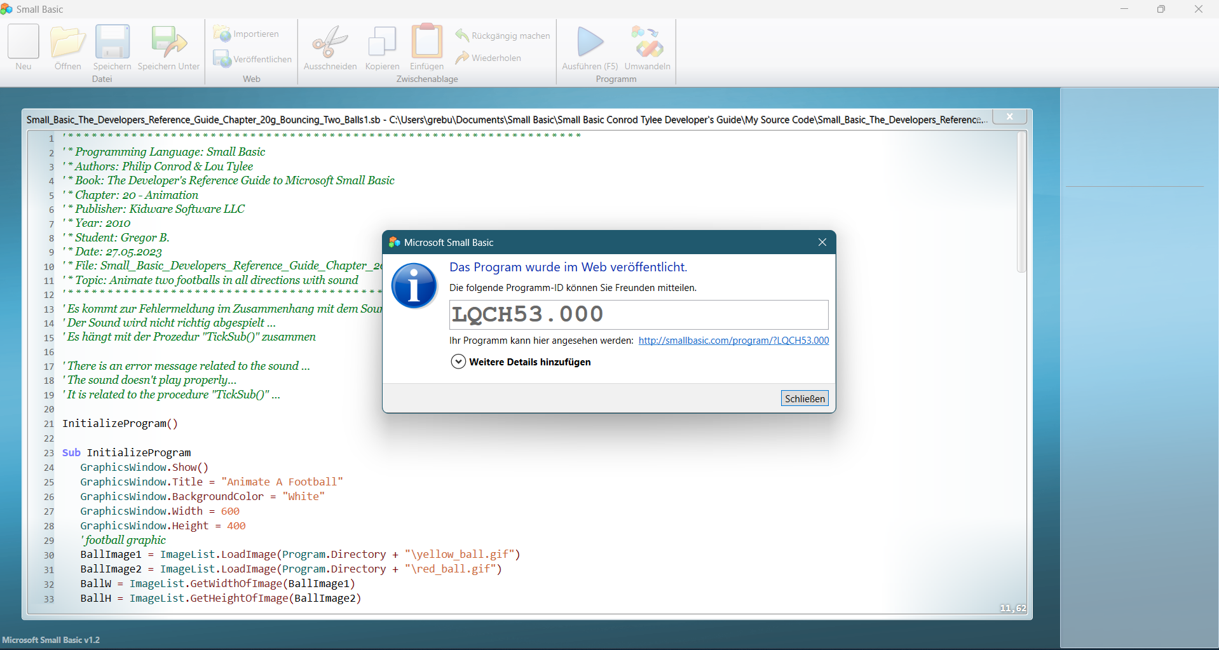1219x650 pixels.
Task: Click comment 'Programming Language: Small Basic'
Action: point(164,152)
